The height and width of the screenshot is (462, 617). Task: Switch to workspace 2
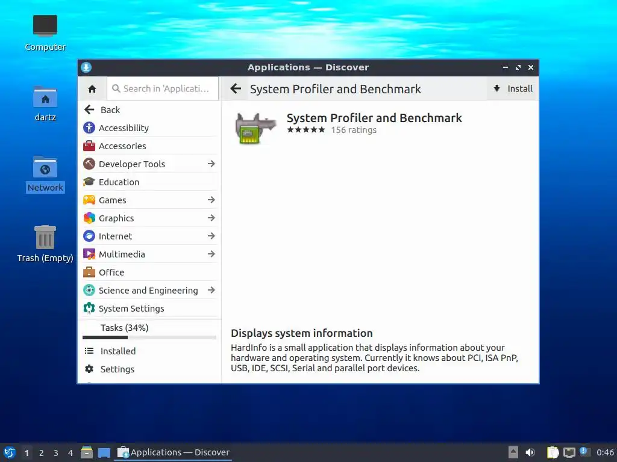[x=42, y=453]
